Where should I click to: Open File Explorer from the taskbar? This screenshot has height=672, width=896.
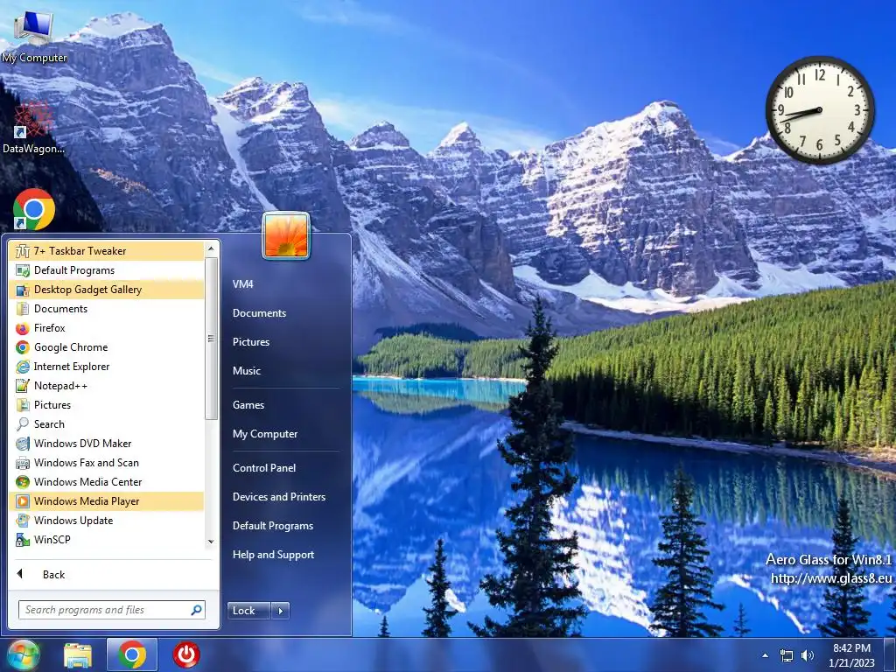(x=78, y=655)
